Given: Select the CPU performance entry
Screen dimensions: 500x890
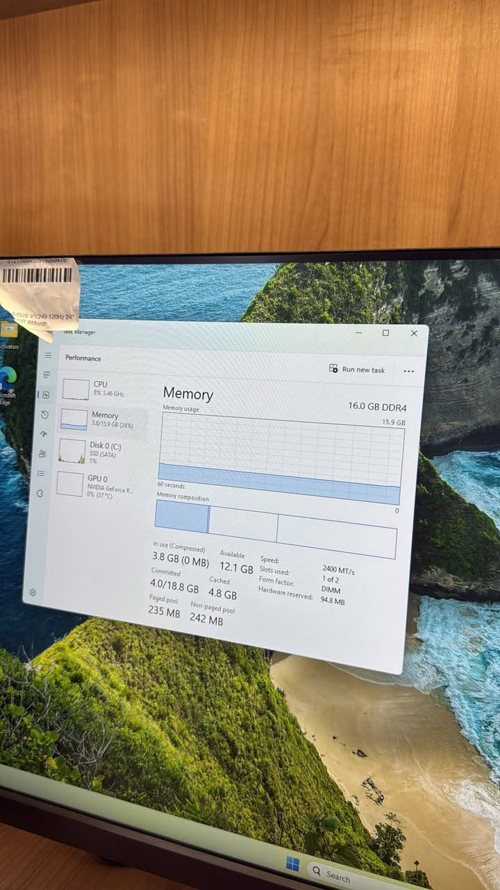Looking at the screenshot, I should pos(104,389).
